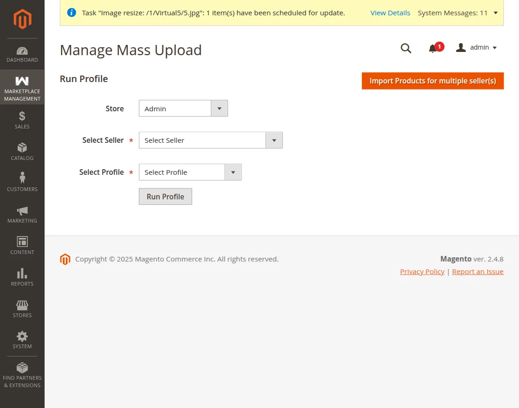Click the Select Seller field label

[103, 140]
